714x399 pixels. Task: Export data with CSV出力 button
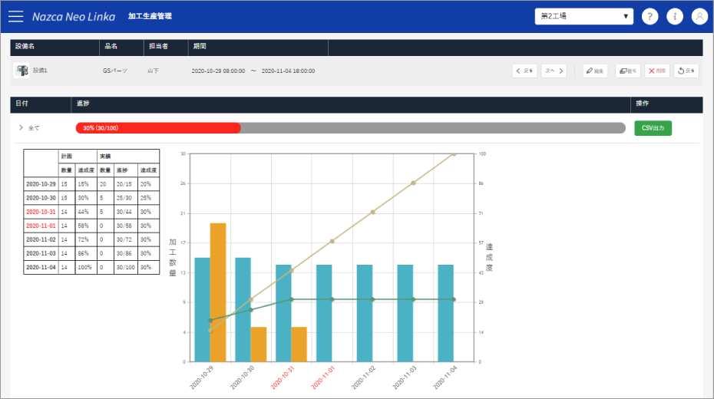coord(653,128)
